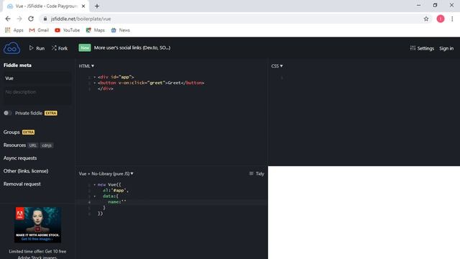Open the Apps bookmark shortcut
Viewport: 460px width, 259px height.
(x=14, y=30)
